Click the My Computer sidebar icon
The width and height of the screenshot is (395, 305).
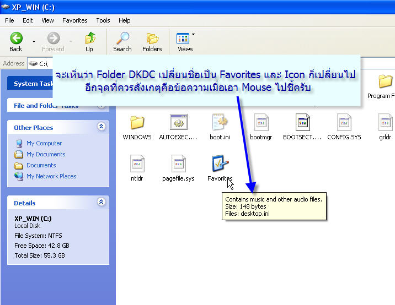[x=19, y=143]
